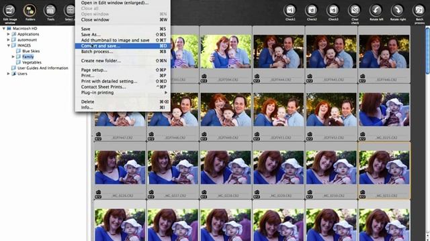Screen dimensions: 430x241
Task: Open the Tools palette button
Action: point(50,11)
